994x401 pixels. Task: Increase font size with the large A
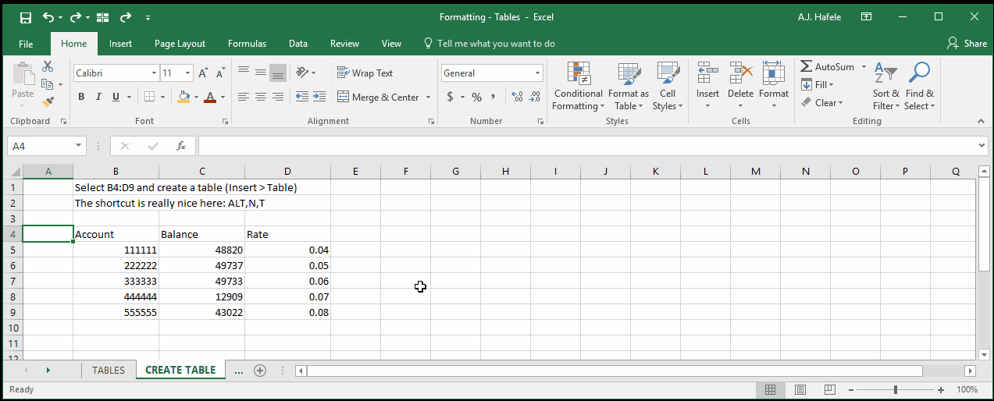pos(203,73)
